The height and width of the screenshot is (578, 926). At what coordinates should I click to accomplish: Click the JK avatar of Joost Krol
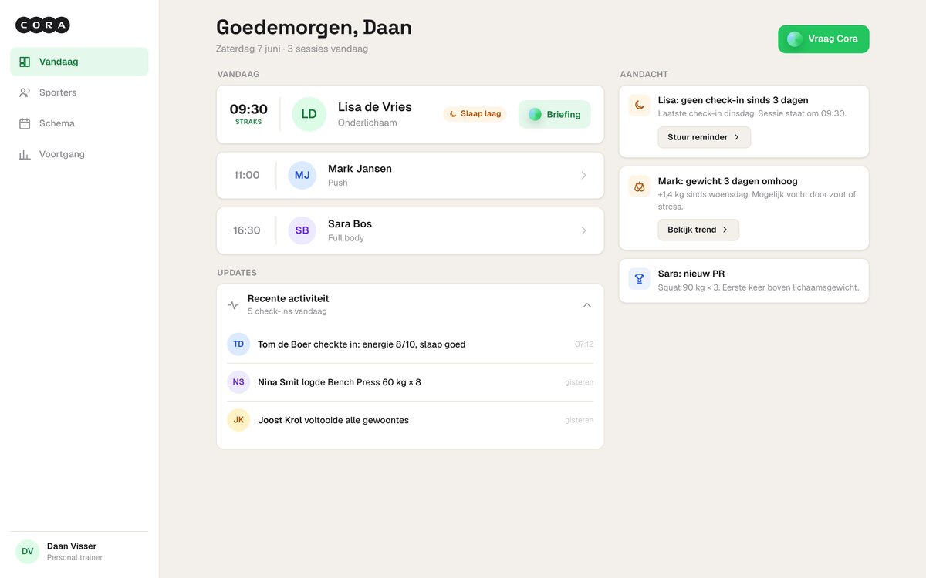pyautogui.click(x=238, y=420)
